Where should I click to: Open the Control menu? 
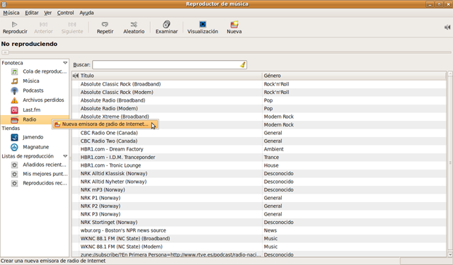pos(65,13)
